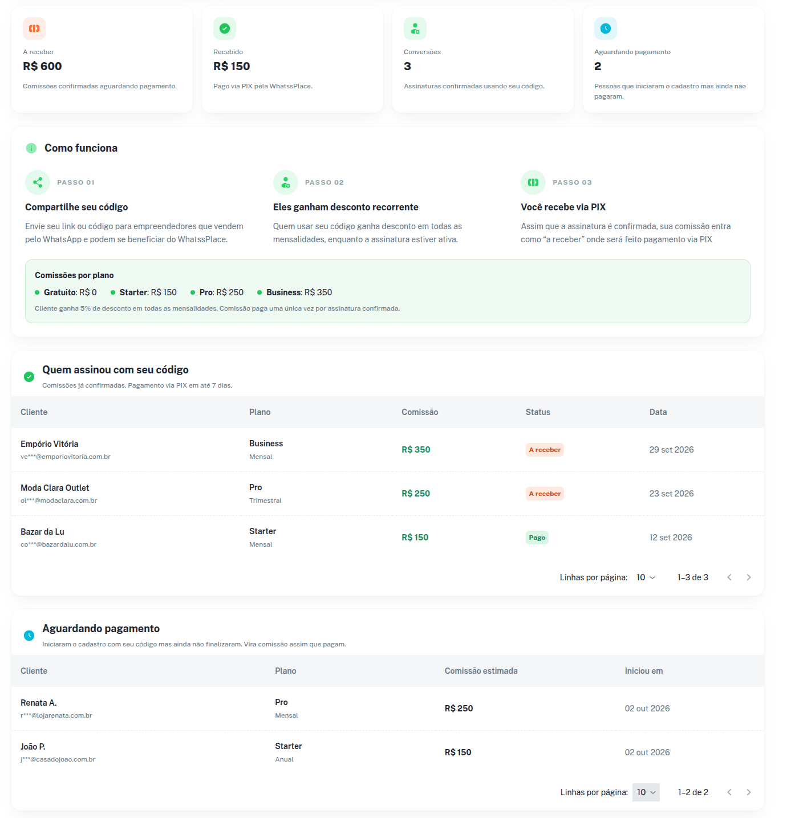Select the Bazar da Lu client name
The width and height of the screenshot is (787, 818).
[42, 532]
